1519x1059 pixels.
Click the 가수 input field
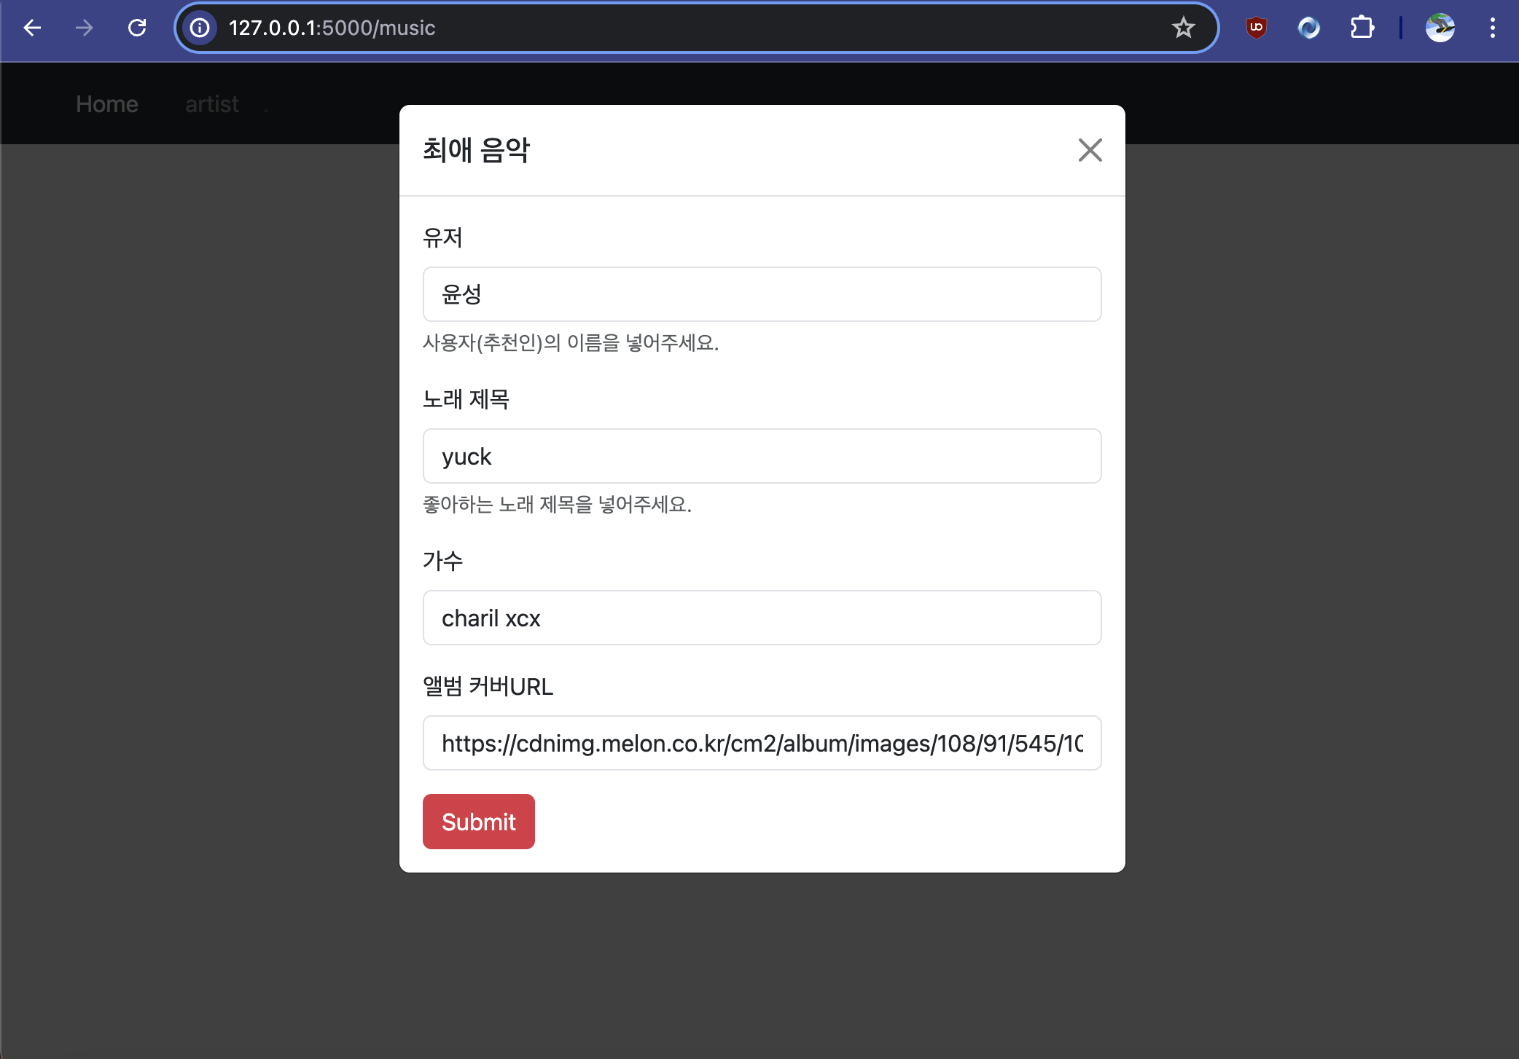762,618
